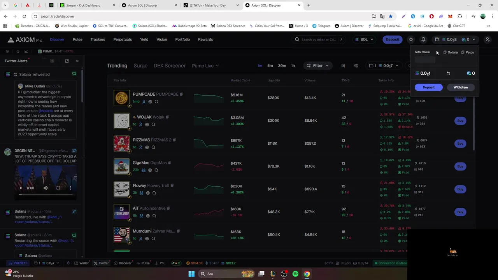
Task: Open the Pulse page in the navigation
Action: [x=77, y=39]
